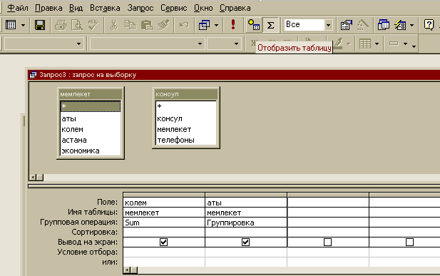Select мемлекет field in консул table
The width and height of the screenshot is (440, 276).
coord(186,129)
